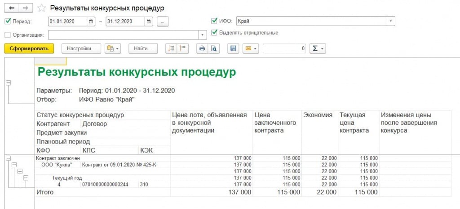Image resolution: width=460 pixels, height=209 pixels.
Task: Expand all groups toolbar icon
Action: click(x=171, y=48)
